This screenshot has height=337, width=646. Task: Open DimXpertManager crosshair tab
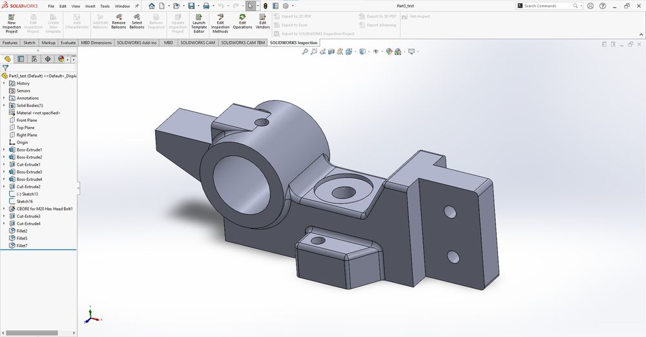[48, 59]
